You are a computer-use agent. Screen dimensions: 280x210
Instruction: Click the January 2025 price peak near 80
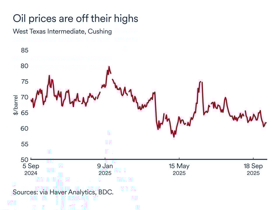109,67
